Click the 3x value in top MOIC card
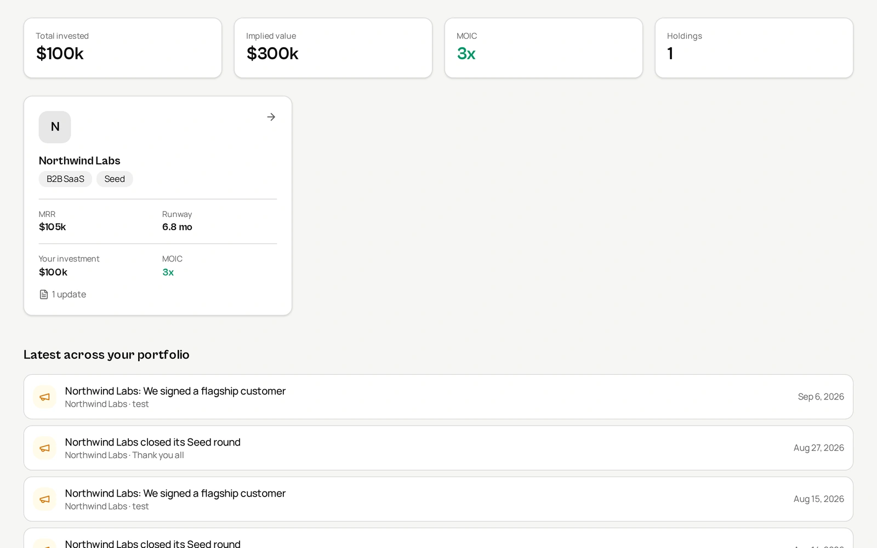This screenshot has height=548, width=877. coord(466,54)
